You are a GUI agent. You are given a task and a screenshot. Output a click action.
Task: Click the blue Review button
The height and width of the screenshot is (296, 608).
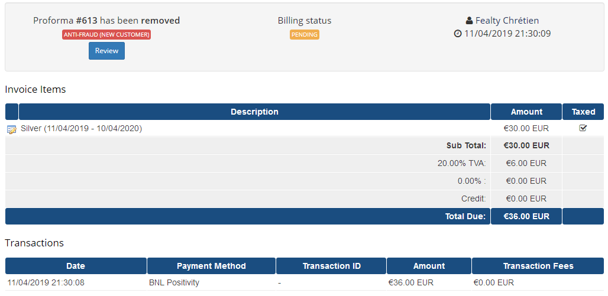pos(106,51)
